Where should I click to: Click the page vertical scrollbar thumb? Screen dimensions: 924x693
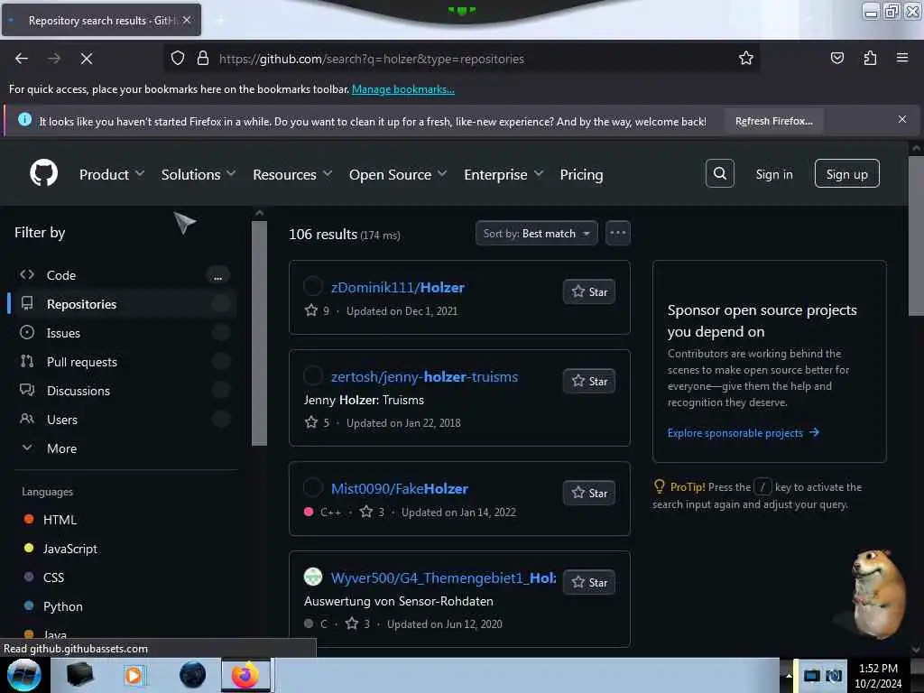(916, 236)
